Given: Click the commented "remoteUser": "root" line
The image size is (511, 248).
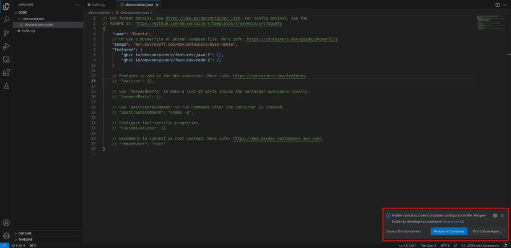Looking at the screenshot, I should tap(139, 143).
